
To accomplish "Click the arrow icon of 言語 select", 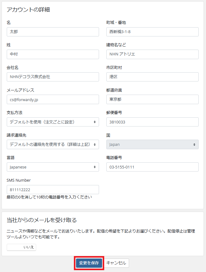I will [x=95, y=167].
